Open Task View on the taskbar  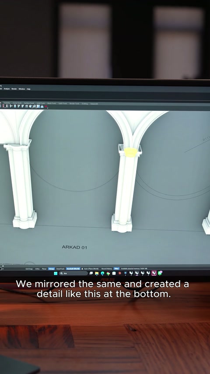point(91,273)
